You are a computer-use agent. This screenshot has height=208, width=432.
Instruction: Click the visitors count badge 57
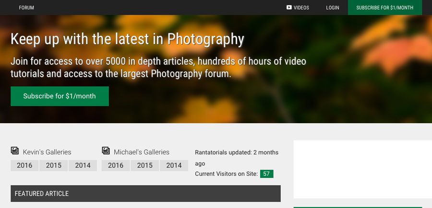(267, 174)
